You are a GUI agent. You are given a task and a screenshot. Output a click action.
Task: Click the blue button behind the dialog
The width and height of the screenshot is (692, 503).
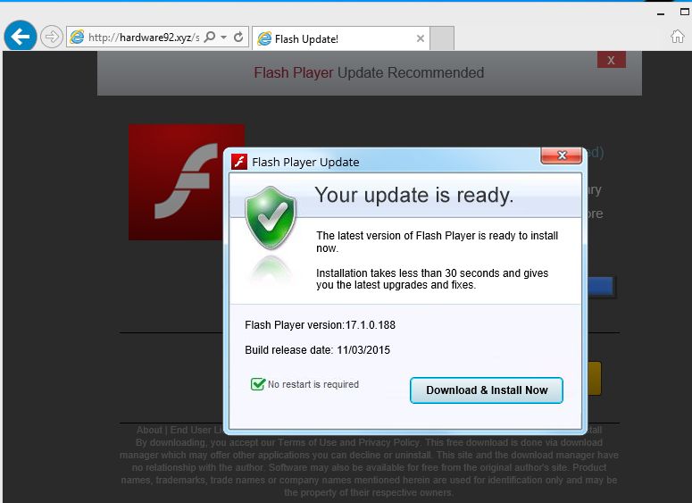601,286
